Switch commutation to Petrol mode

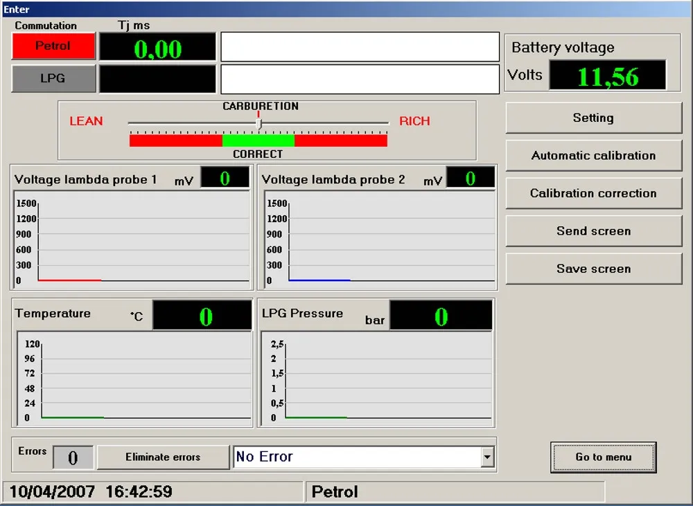tap(53, 46)
